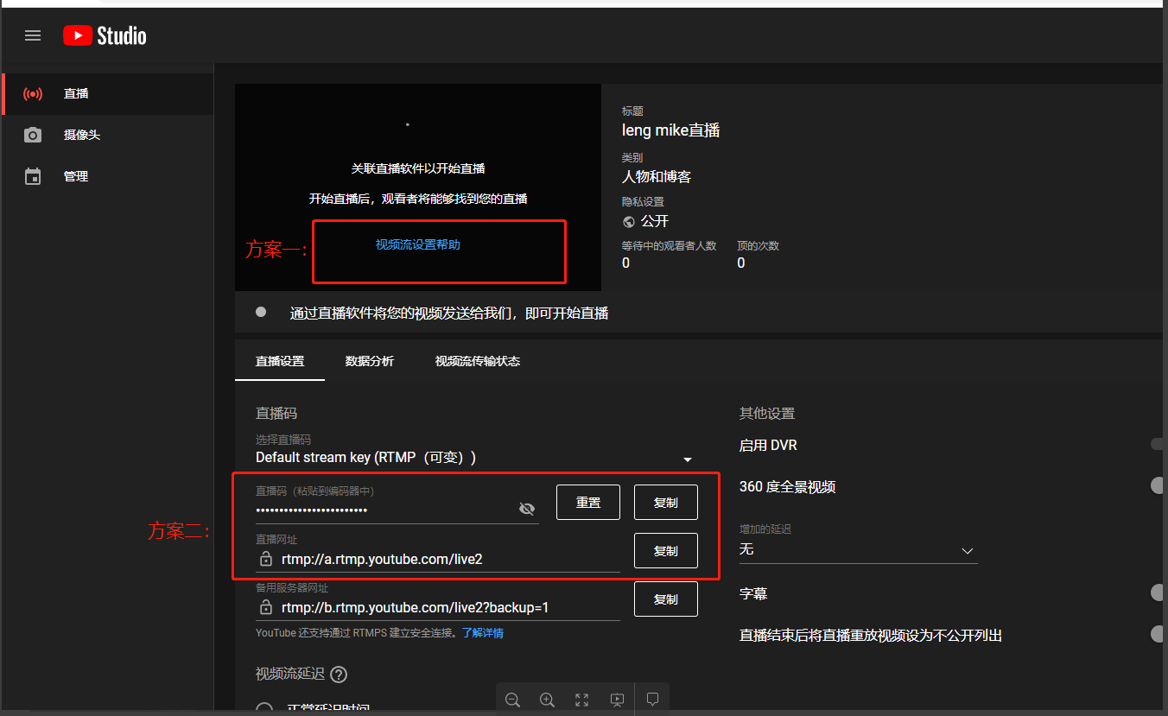Screen dimensions: 1168x716
Task: Click the grey stream status dot
Action: point(261,312)
